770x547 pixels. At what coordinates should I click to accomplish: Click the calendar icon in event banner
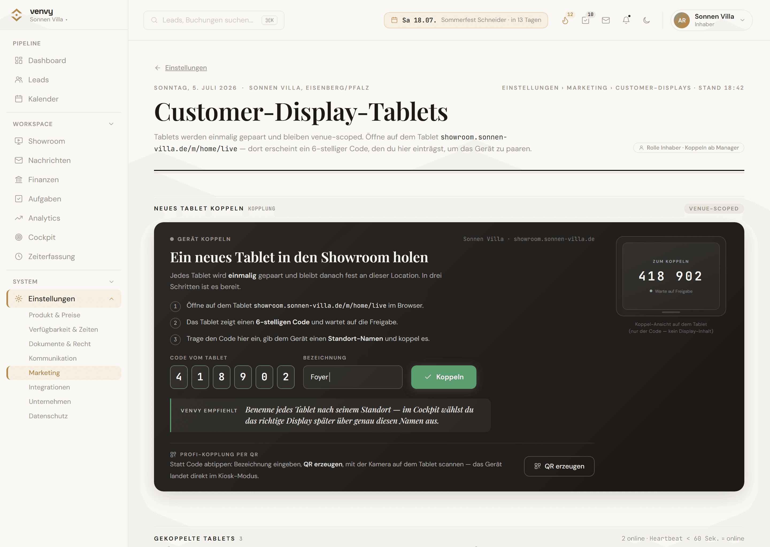point(394,20)
